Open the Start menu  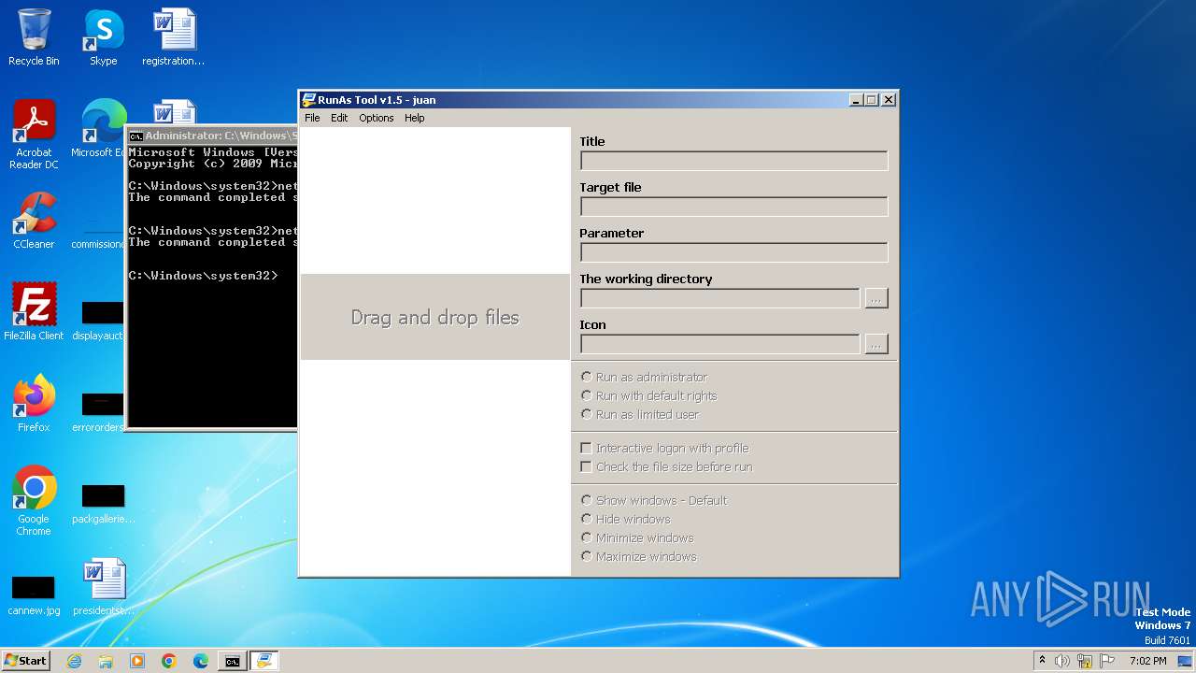(25, 661)
